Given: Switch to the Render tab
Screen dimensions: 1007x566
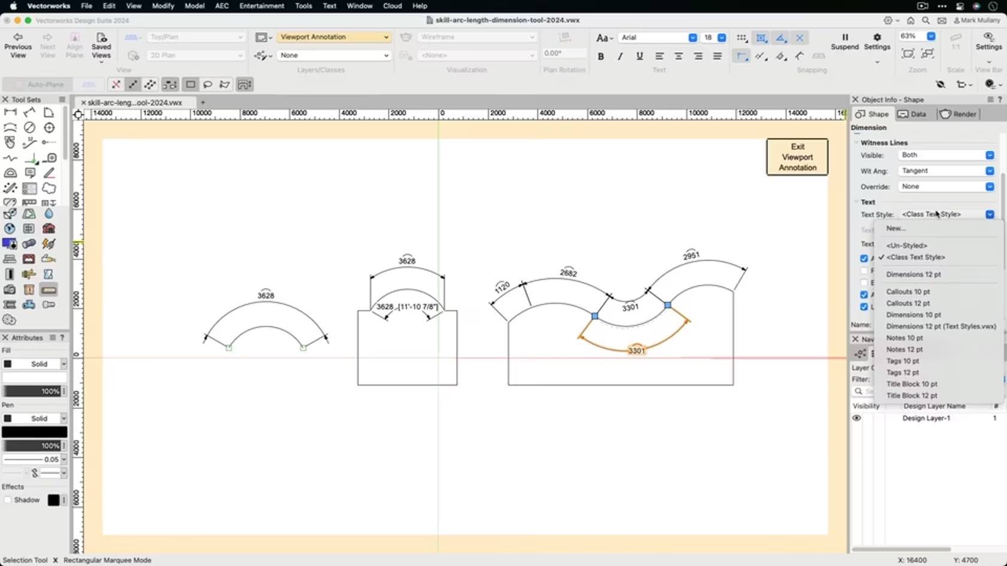Looking at the screenshot, I should point(958,114).
